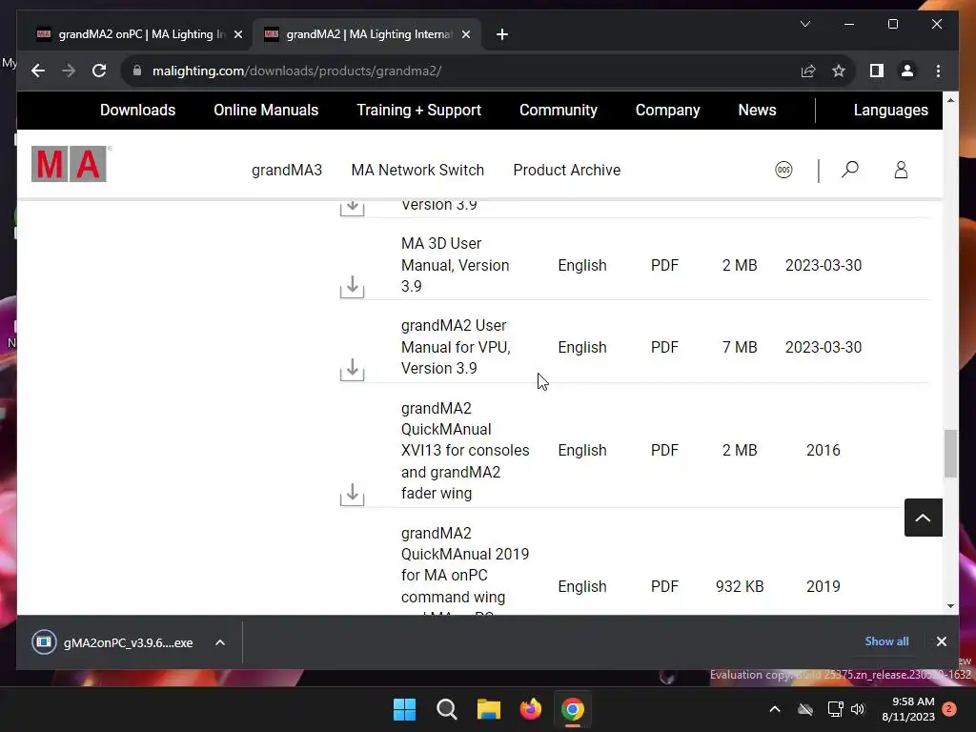Open Community menu item
The width and height of the screenshot is (976, 732).
tap(559, 111)
